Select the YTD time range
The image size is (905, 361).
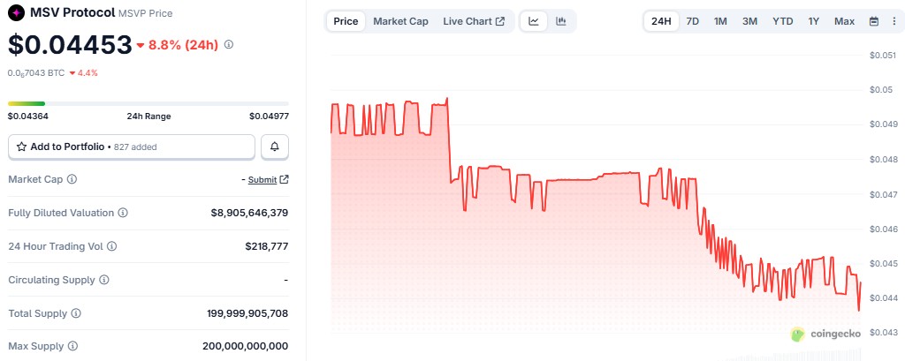pyautogui.click(x=783, y=21)
